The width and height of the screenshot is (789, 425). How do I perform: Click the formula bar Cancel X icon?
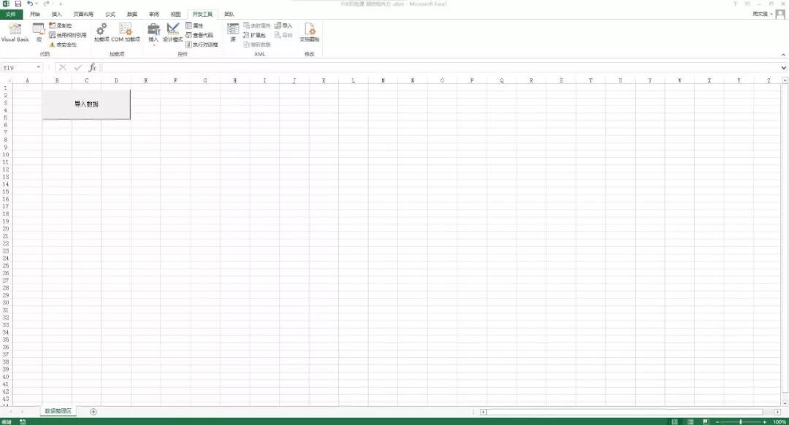[x=62, y=67]
